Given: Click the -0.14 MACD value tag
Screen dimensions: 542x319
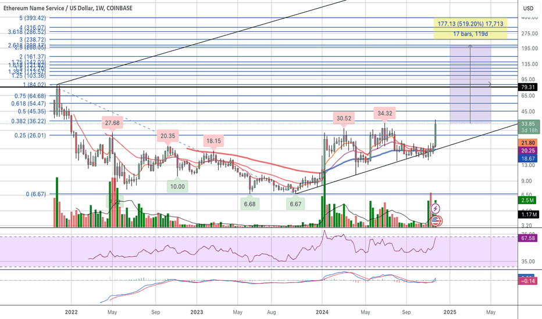Looking at the screenshot, I should (528, 281).
